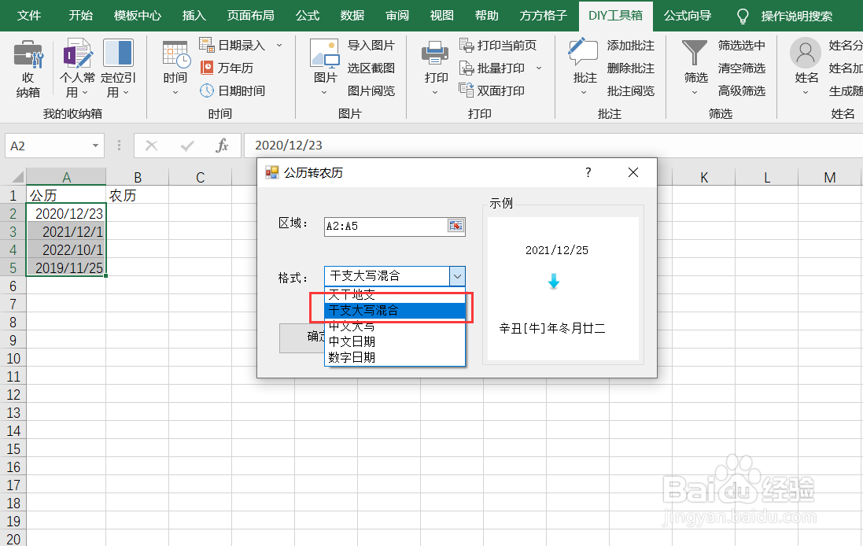Select cell A3 with 2021/12/1

(66, 232)
